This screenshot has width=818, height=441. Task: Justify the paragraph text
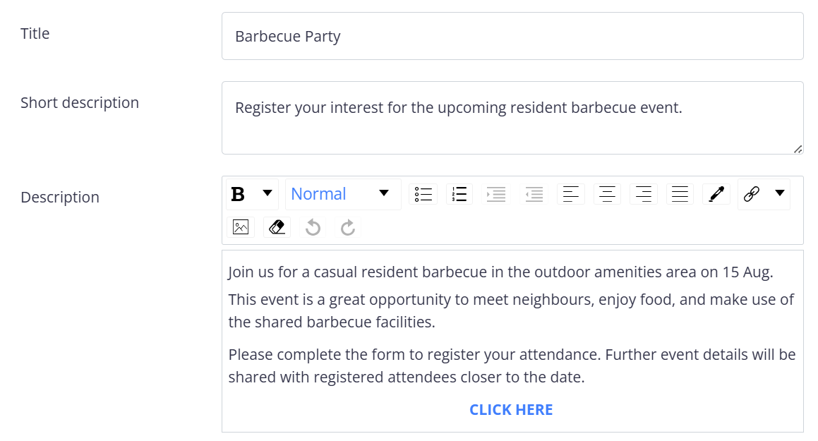pos(680,195)
